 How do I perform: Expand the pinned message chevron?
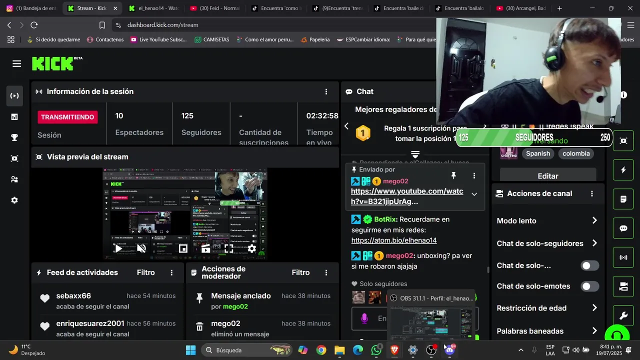(474, 194)
